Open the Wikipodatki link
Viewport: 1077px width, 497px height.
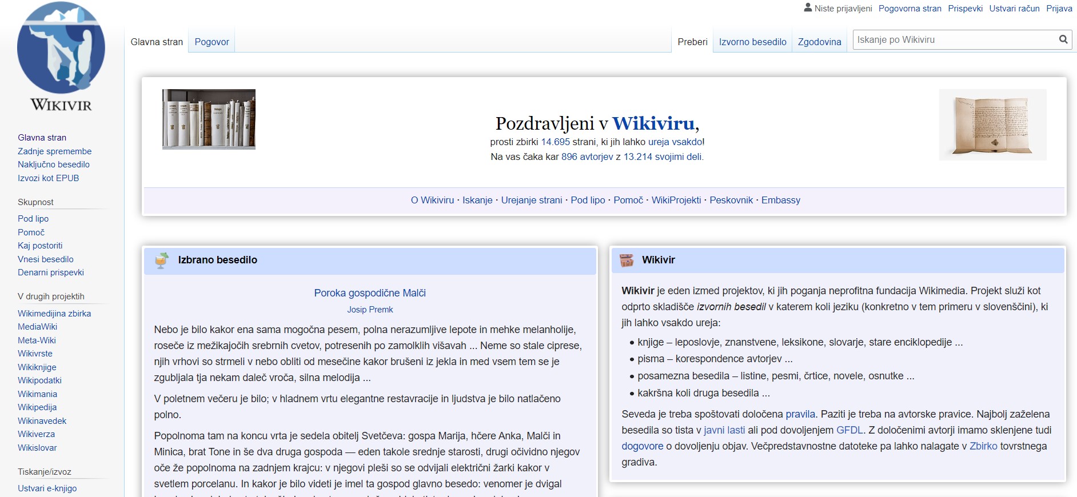(x=39, y=380)
